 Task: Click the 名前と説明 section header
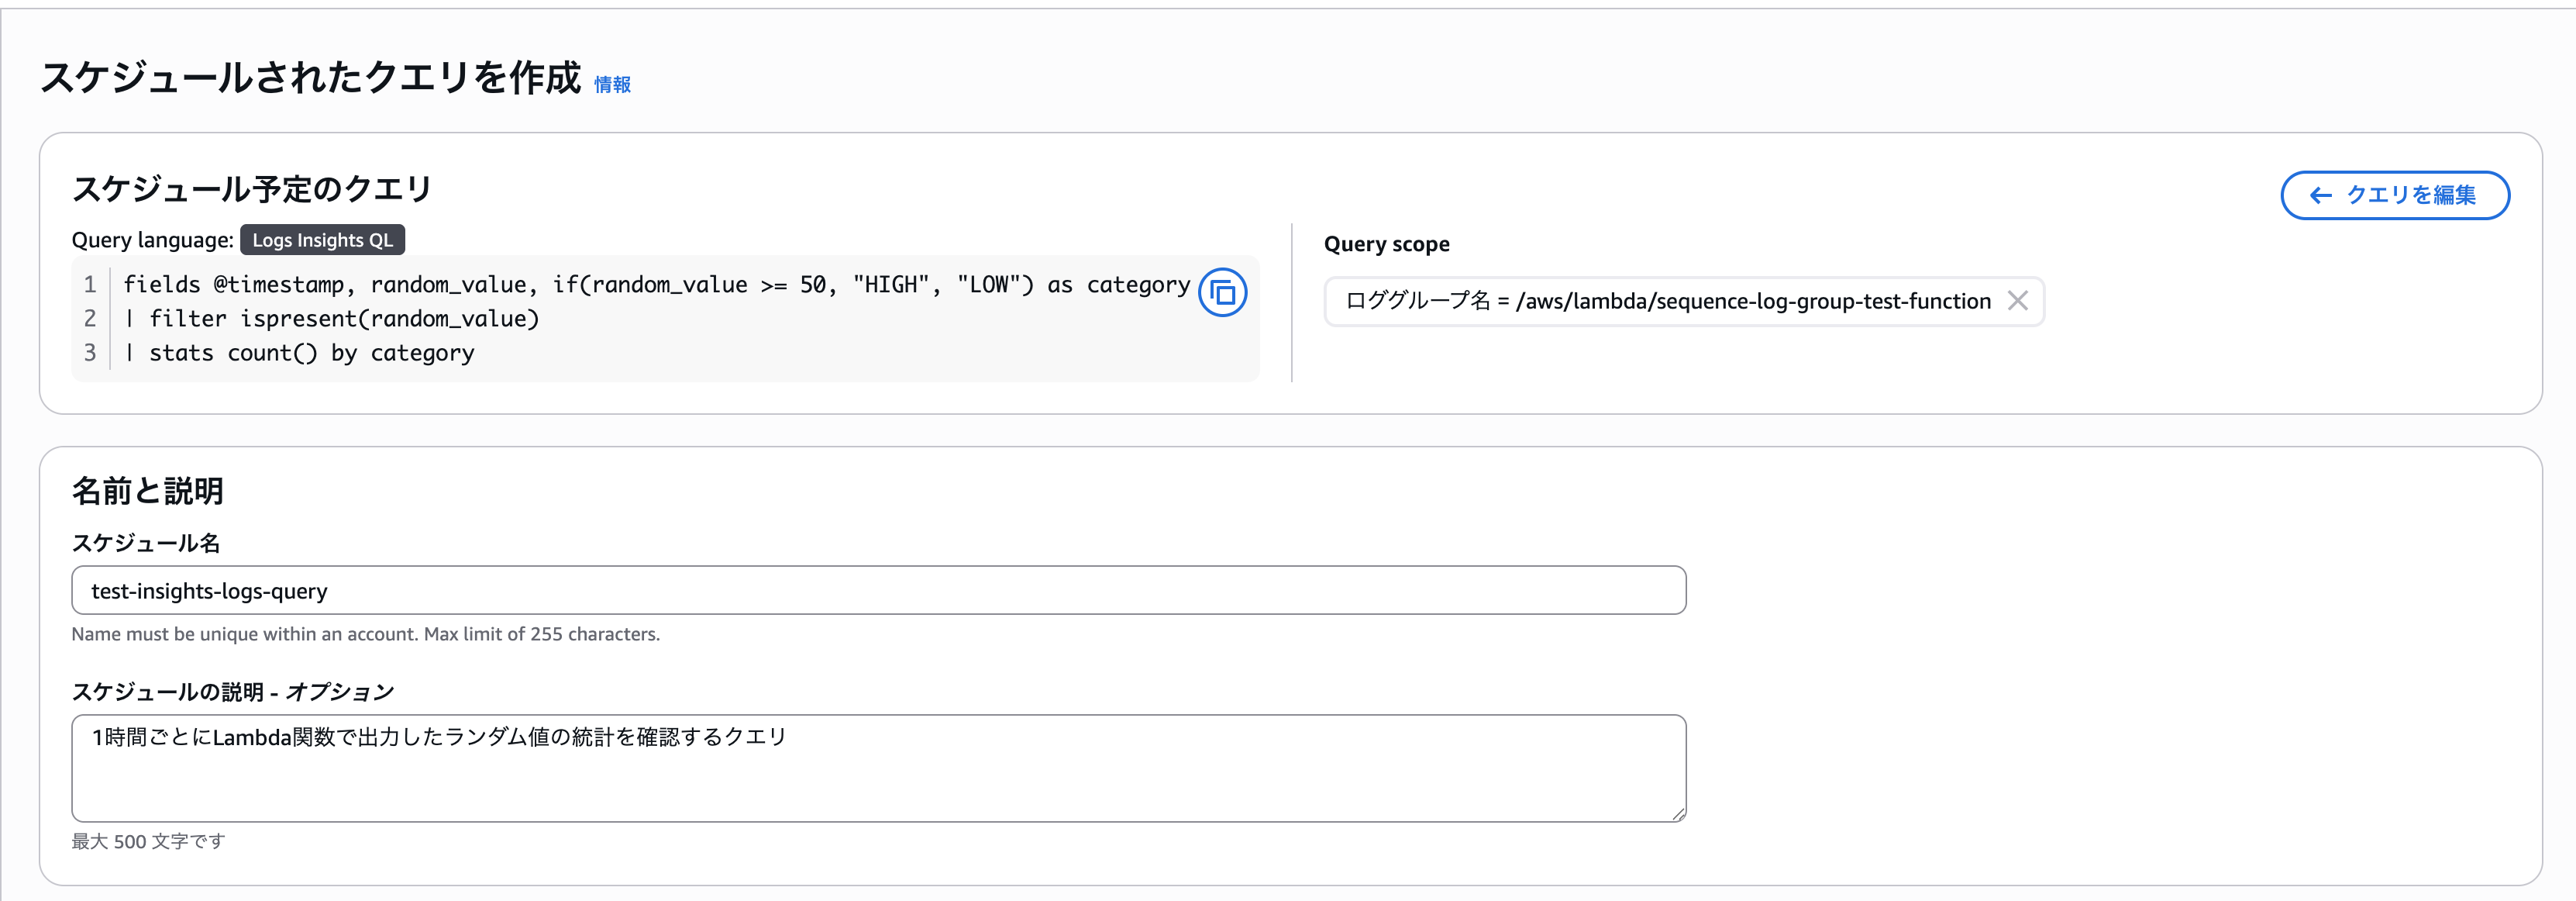point(148,491)
